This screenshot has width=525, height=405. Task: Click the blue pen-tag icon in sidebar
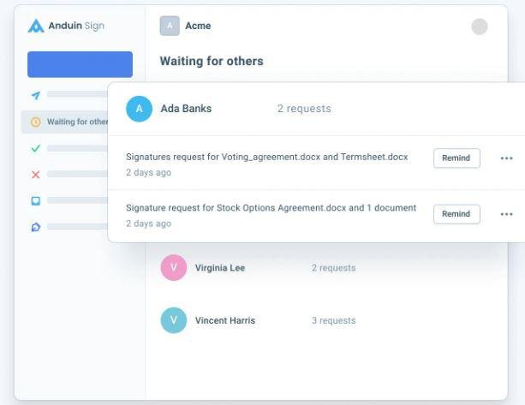tap(35, 228)
